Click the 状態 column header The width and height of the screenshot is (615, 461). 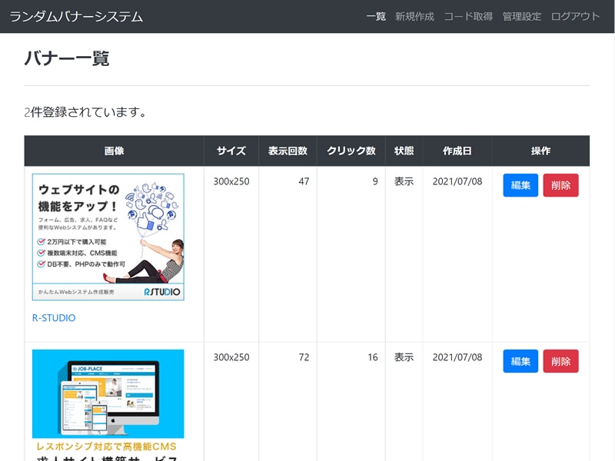[404, 151]
